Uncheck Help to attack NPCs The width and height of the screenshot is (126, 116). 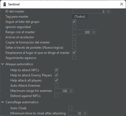click(x=56, y=70)
